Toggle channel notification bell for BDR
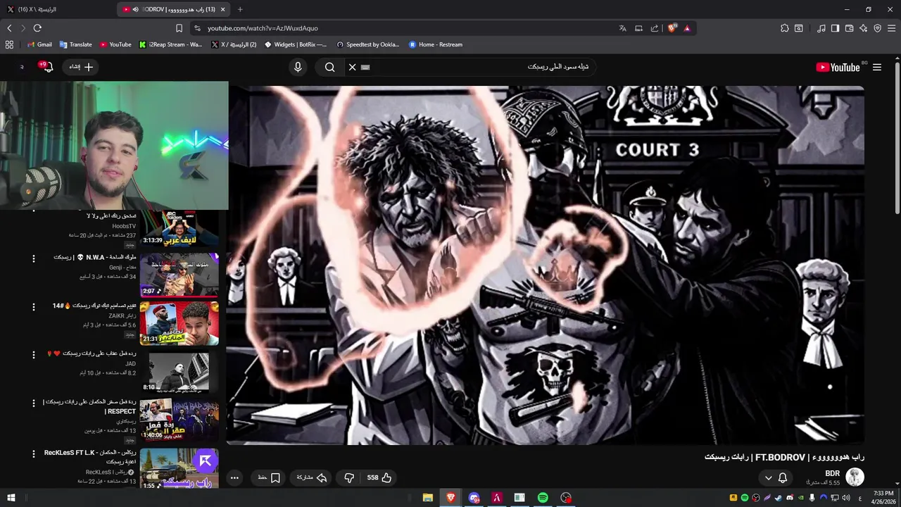 point(783,477)
